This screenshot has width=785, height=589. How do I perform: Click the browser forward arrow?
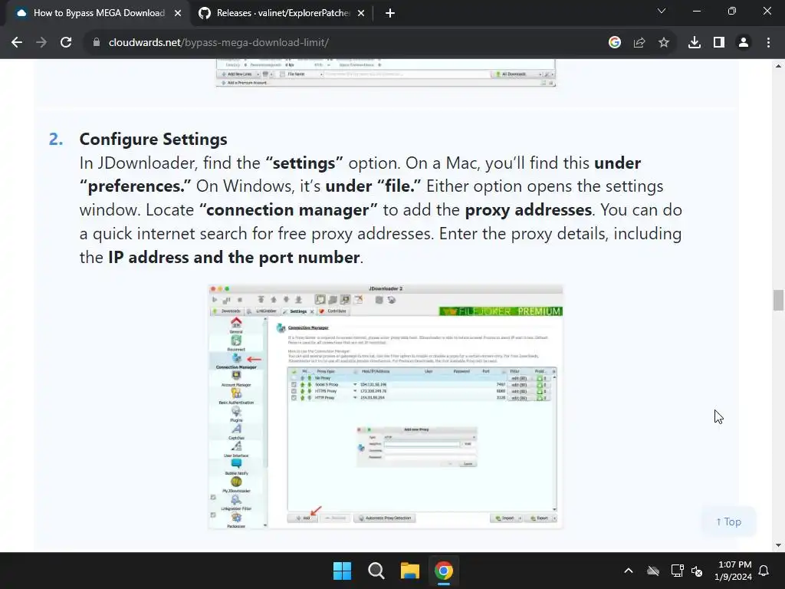coord(41,43)
